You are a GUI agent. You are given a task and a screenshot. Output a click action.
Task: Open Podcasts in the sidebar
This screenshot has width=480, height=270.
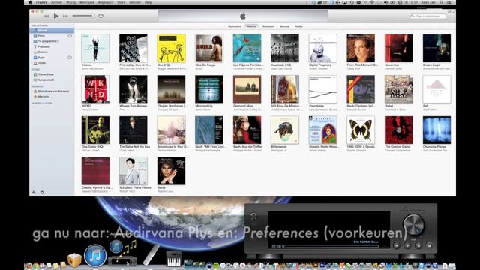click(52, 46)
